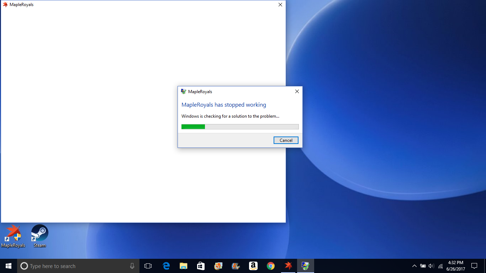Open the Windows Store taskbar icon
This screenshot has height=273, width=486.
[x=201, y=266]
